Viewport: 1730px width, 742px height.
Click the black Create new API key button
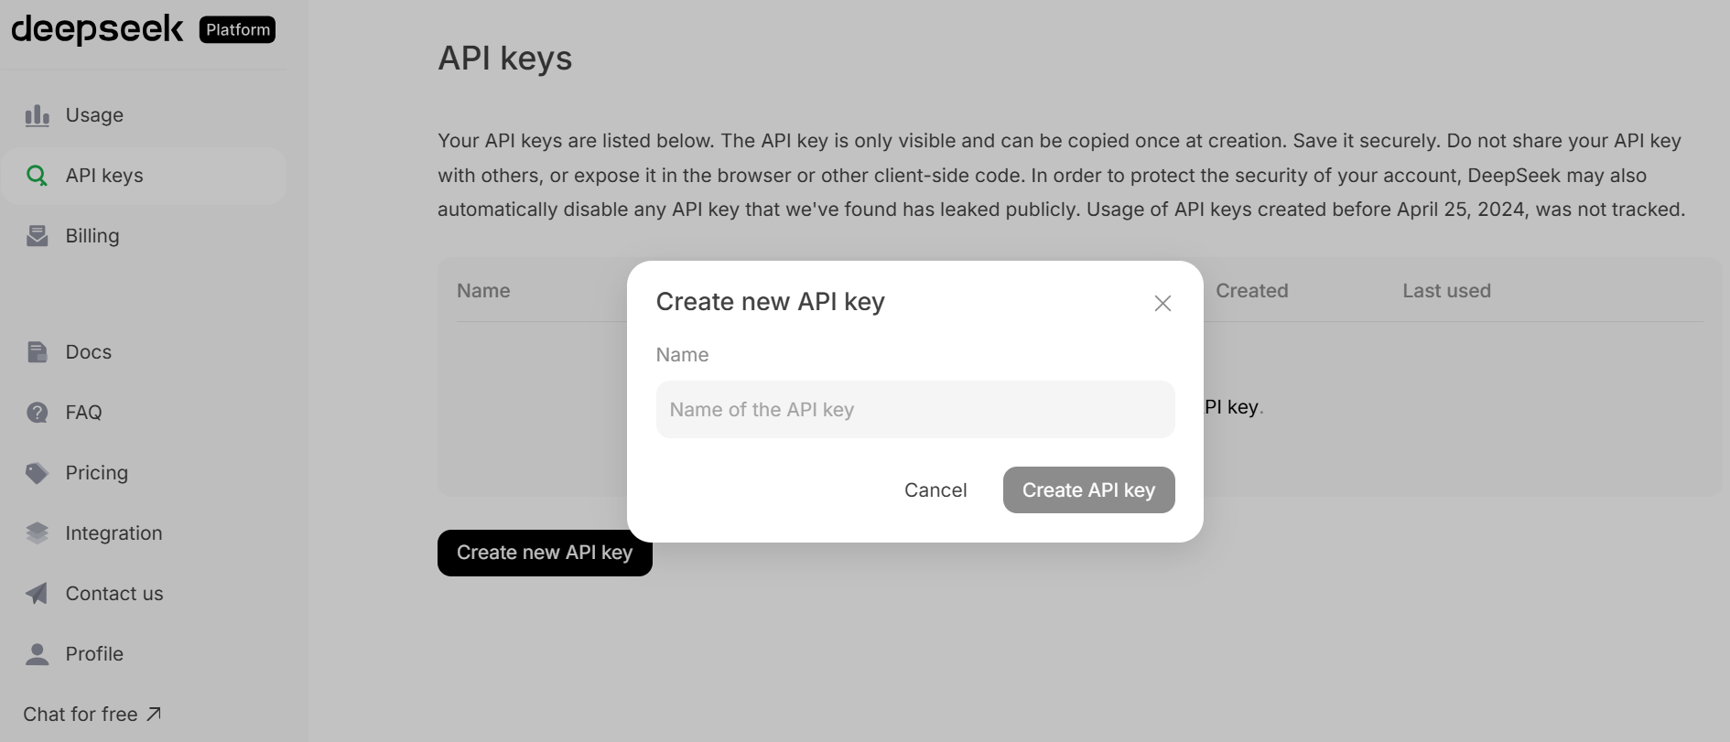coord(544,554)
